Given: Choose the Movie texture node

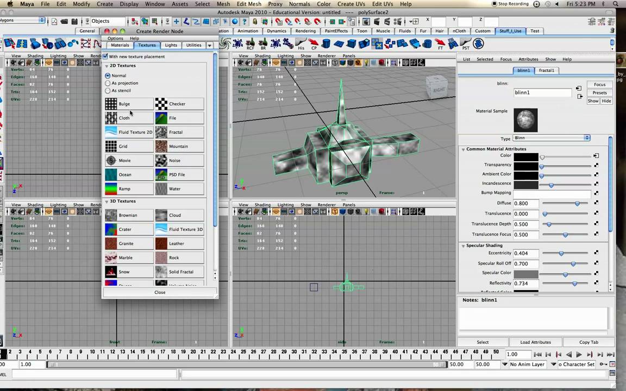Looking at the screenshot, I should [x=129, y=160].
